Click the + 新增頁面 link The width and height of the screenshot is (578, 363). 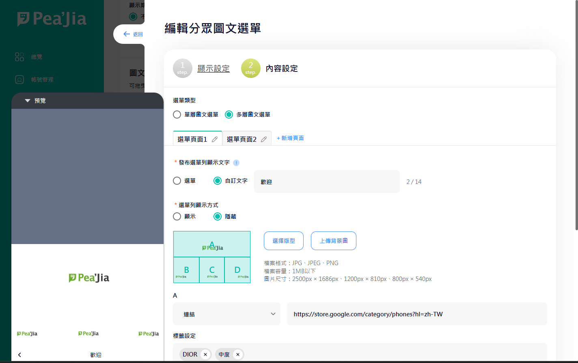[290, 138]
